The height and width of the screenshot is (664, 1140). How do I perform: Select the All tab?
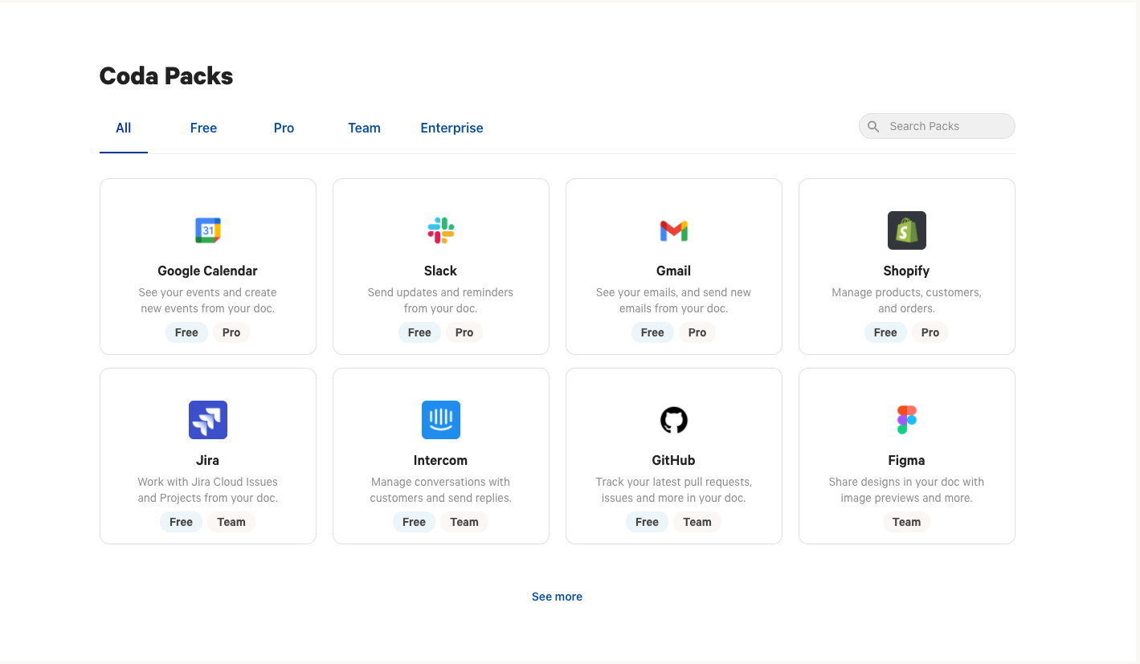[124, 128]
